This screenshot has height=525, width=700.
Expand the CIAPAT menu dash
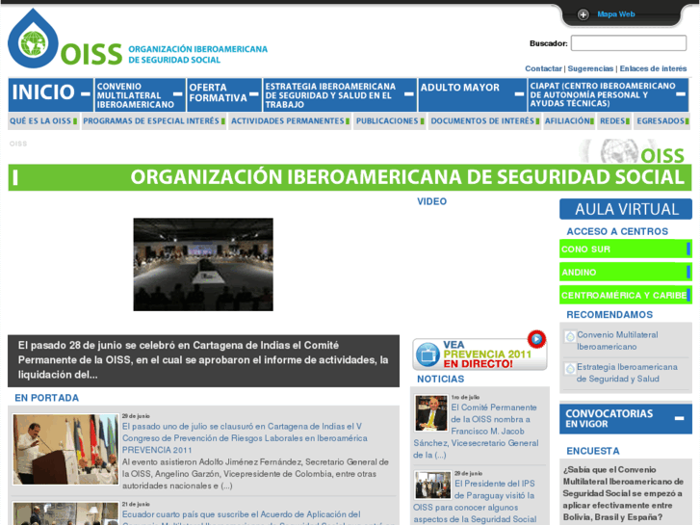681,93
